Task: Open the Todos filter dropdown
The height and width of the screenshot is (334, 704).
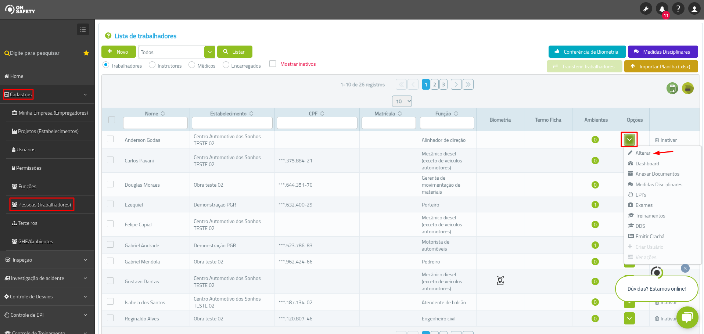Action: [209, 52]
